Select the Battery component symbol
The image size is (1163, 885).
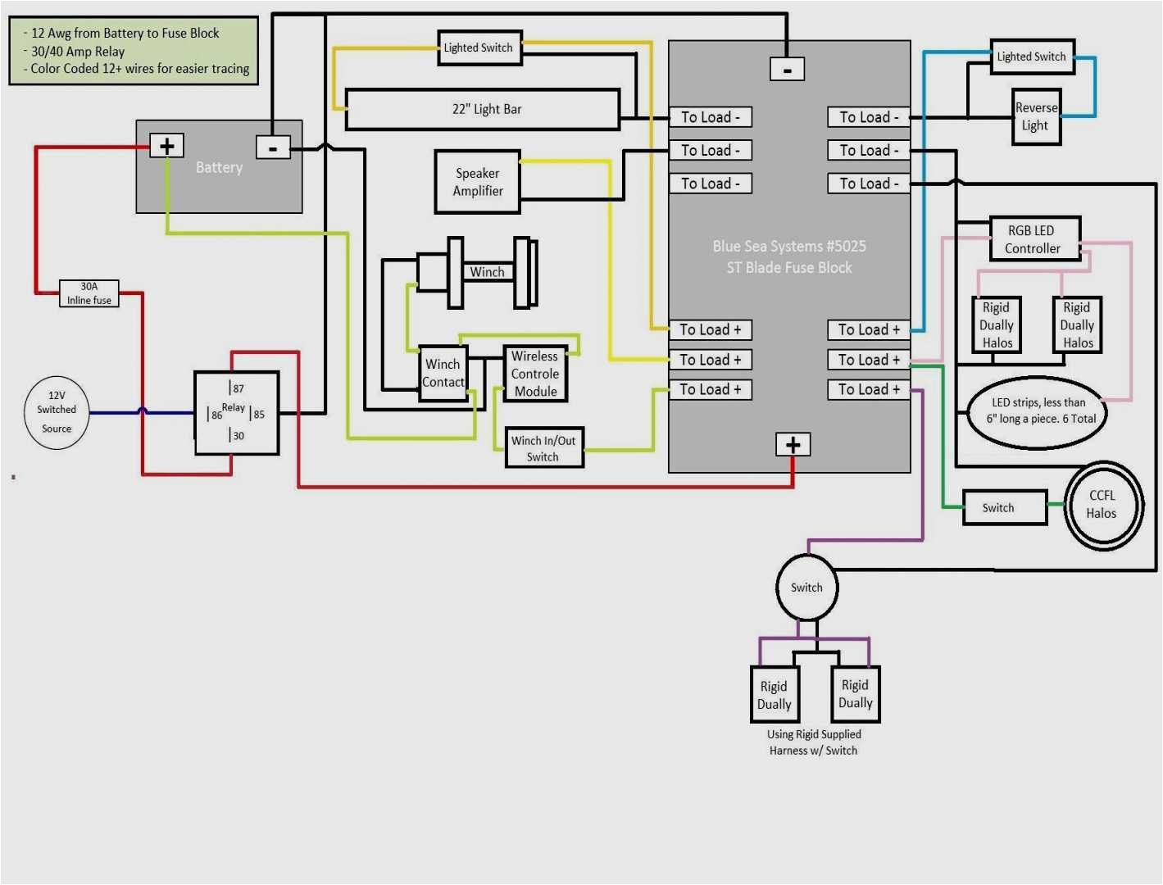click(219, 166)
